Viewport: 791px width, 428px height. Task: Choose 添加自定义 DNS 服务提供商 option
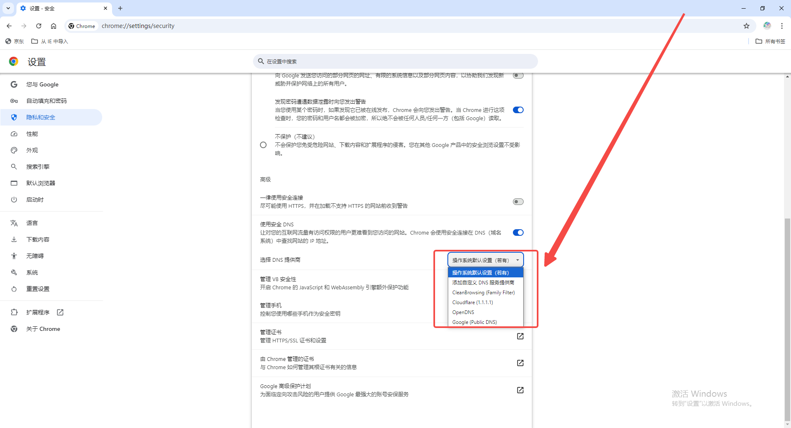(x=486, y=282)
